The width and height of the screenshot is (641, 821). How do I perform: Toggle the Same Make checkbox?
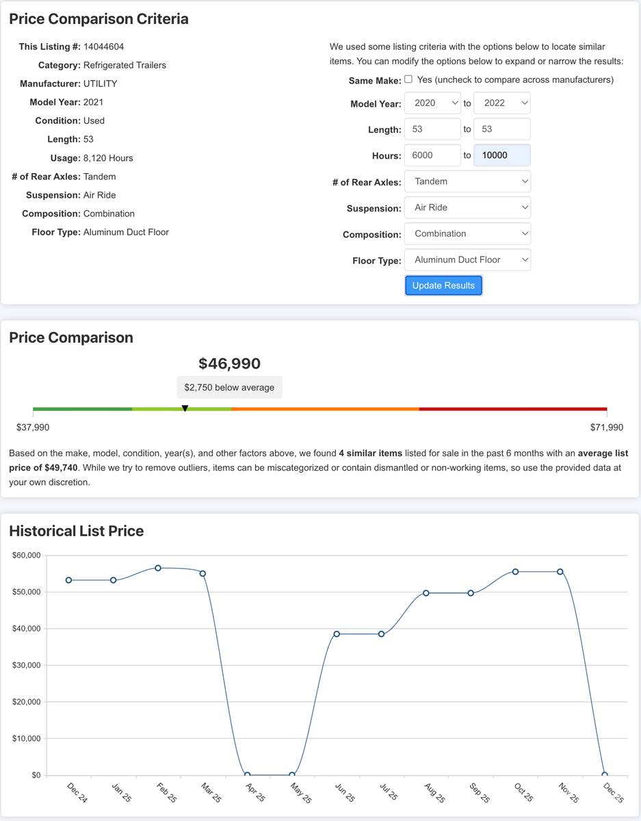tap(408, 79)
